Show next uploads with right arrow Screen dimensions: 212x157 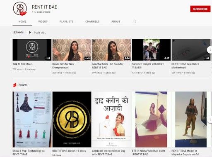[210, 50]
